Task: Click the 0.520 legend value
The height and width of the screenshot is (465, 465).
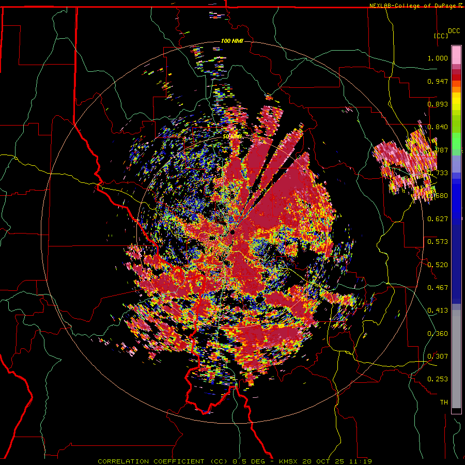Action: point(438,265)
